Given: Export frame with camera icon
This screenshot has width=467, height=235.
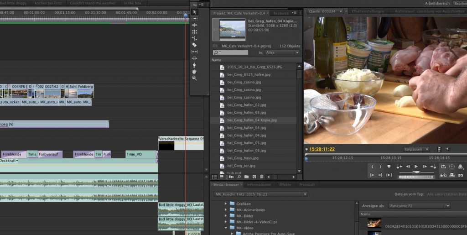Looking at the screenshot, I should pyautogui.click(x=461, y=175).
